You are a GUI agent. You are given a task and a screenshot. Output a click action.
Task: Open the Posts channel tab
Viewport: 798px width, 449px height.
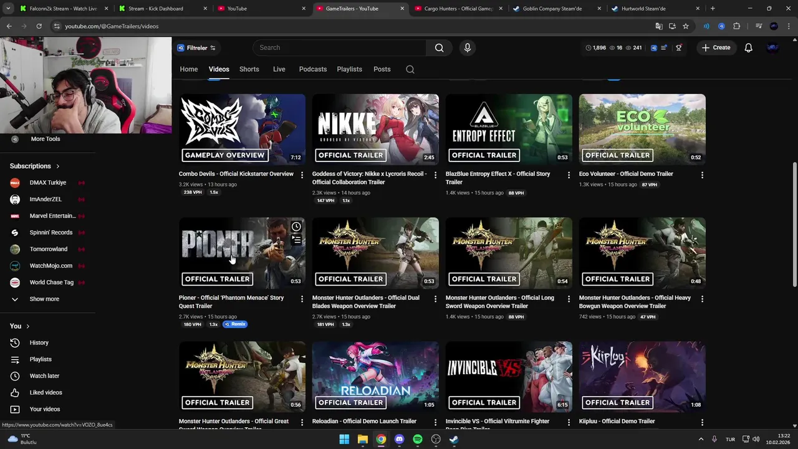point(382,69)
